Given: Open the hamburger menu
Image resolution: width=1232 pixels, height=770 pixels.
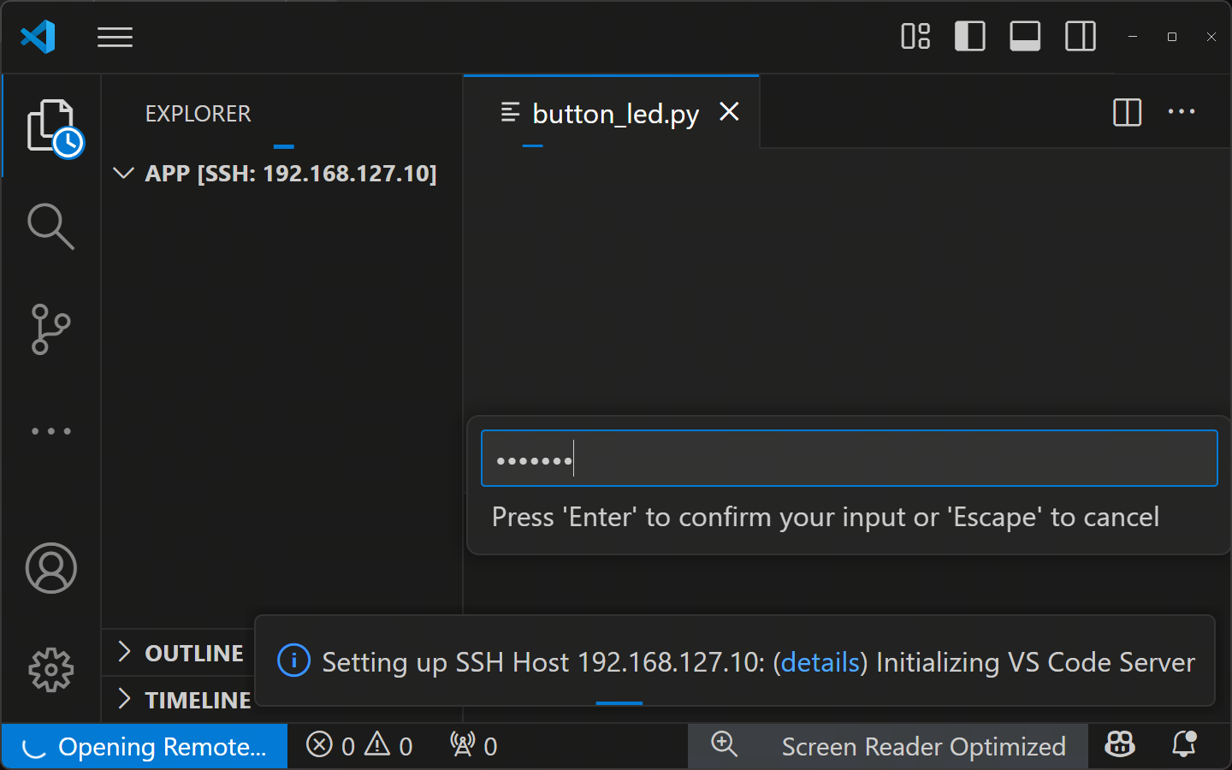Looking at the screenshot, I should point(115,36).
